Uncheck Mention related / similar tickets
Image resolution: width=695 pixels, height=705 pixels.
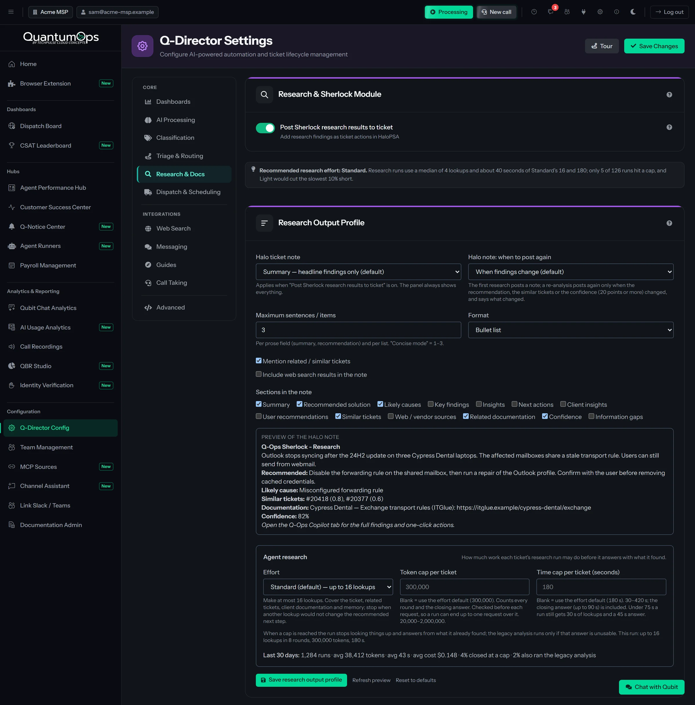pos(259,361)
